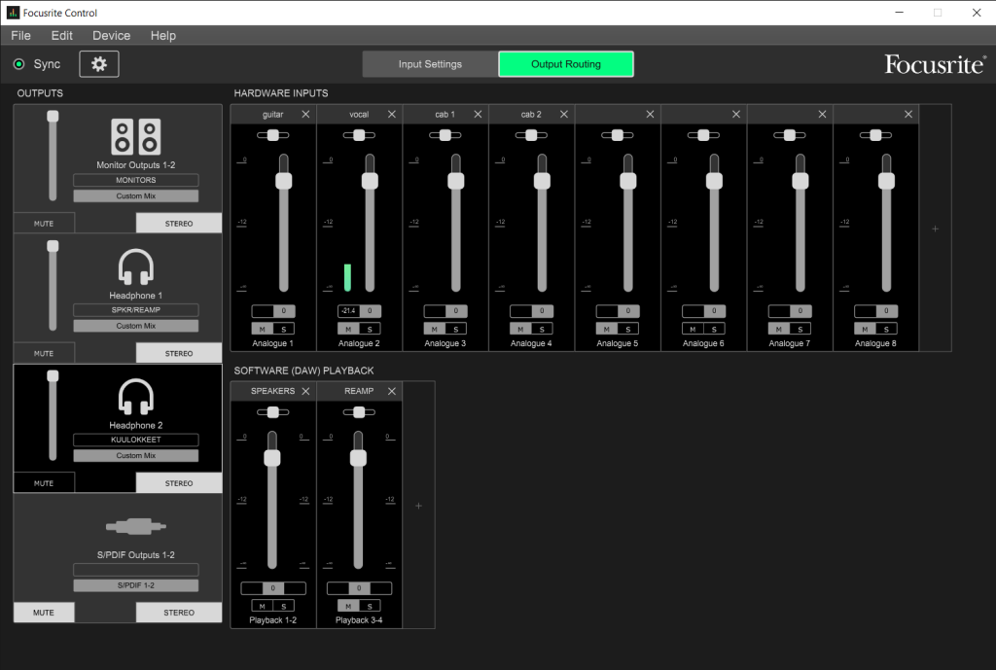Mute the Monitor Outputs 1-2
The image size is (996, 670).
(44, 224)
